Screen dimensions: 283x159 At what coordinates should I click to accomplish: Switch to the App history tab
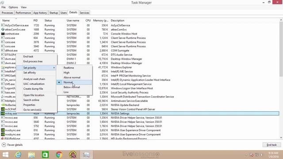coord(40,13)
